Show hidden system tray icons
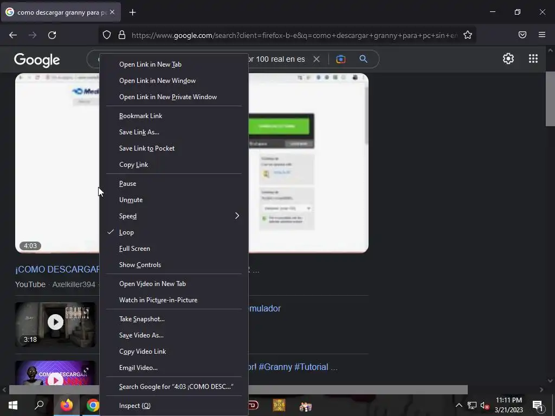This screenshot has height=416, width=555. [x=459, y=405]
